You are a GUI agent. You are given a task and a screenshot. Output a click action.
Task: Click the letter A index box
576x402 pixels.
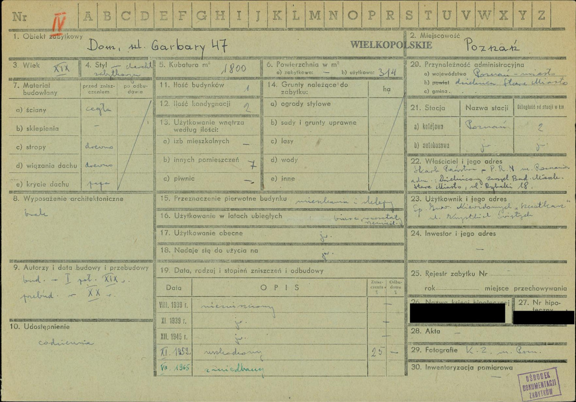[88, 15]
